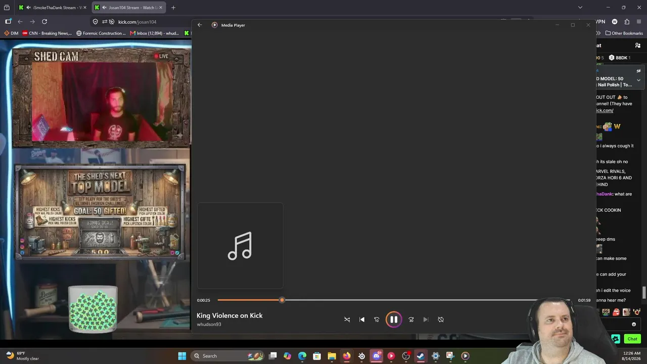
Task: Open the Firefox application menu
Action: point(639,22)
